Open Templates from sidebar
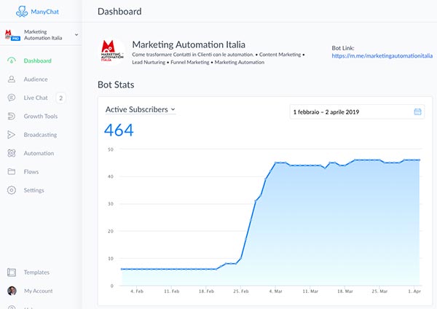437x309 pixels. (x=36, y=272)
